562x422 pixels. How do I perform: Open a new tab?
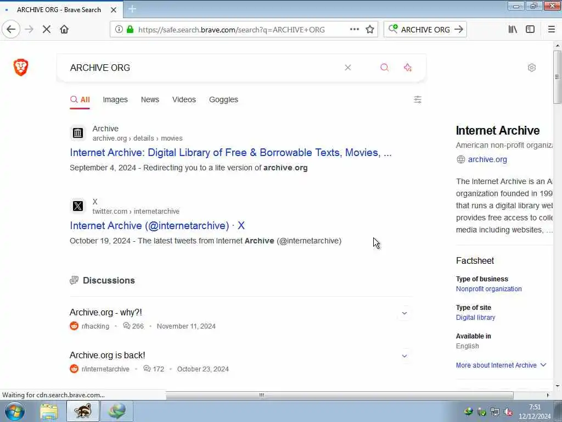point(132,9)
